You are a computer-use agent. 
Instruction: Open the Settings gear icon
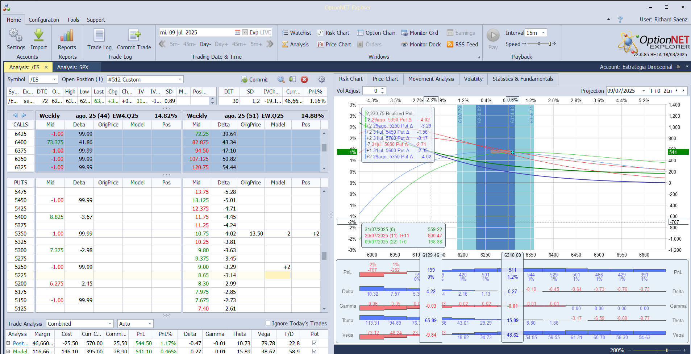click(x=16, y=36)
